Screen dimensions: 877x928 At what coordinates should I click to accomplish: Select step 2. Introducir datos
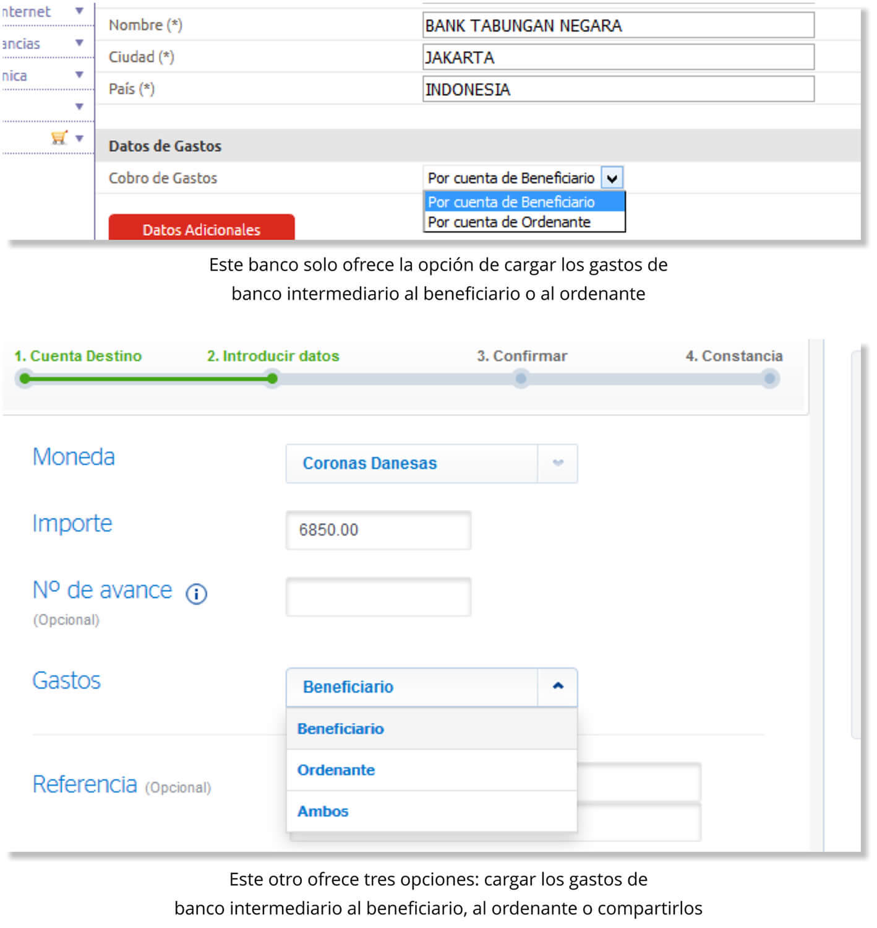(x=273, y=356)
